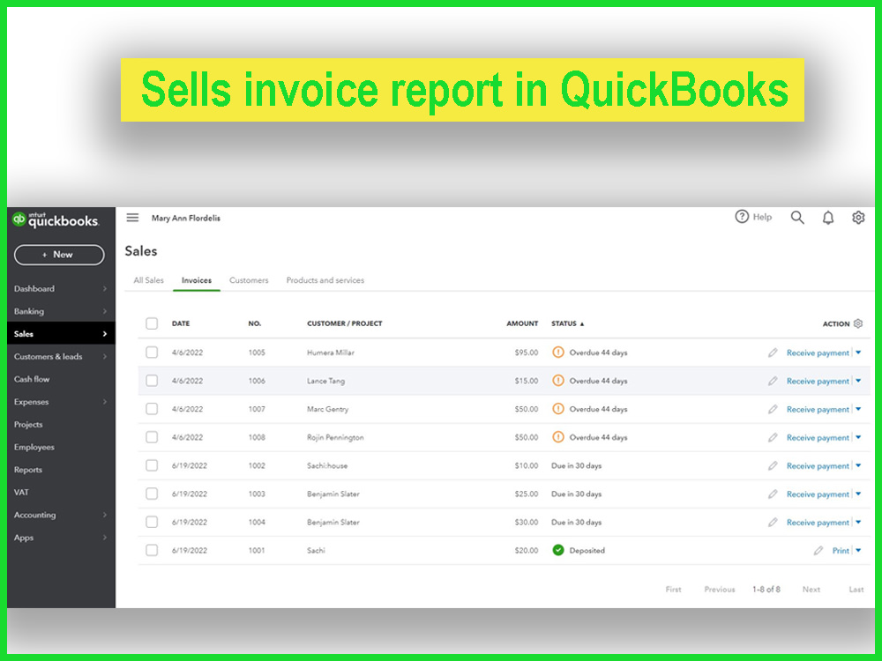
Task: Go to Last page of invoices
Action: coord(856,589)
